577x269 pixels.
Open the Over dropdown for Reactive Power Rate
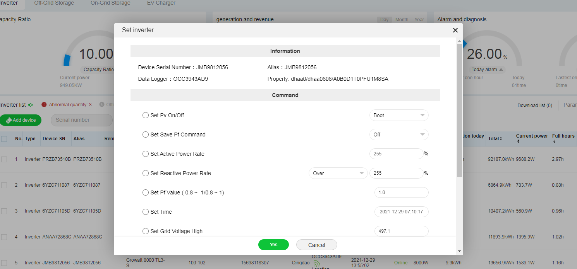[x=338, y=173]
